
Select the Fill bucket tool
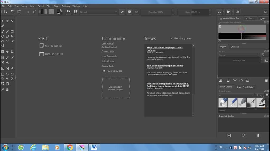7,62
